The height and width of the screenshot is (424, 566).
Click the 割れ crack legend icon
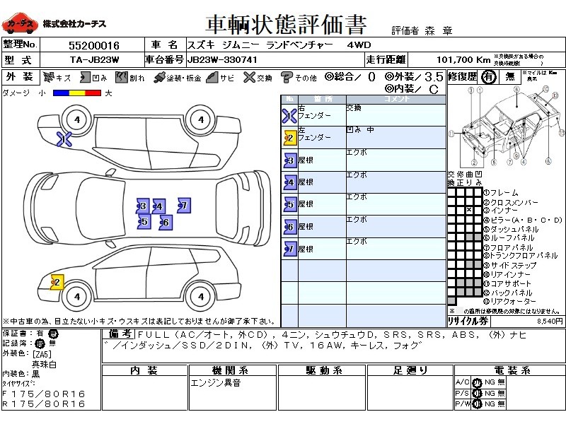120,77
